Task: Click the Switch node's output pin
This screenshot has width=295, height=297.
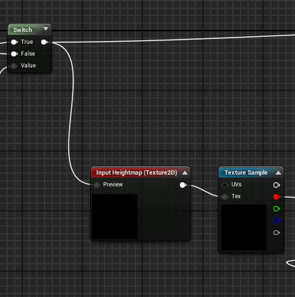Action: (x=44, y=42)
